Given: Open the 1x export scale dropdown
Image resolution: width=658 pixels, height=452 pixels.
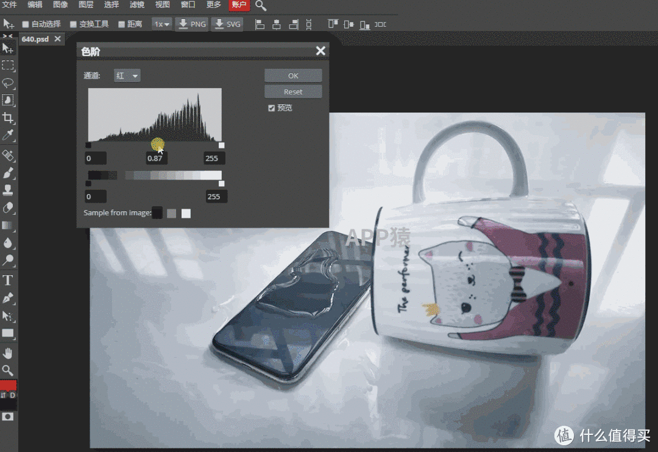Looking at the screenshot, I should click(x=161, y=24).
